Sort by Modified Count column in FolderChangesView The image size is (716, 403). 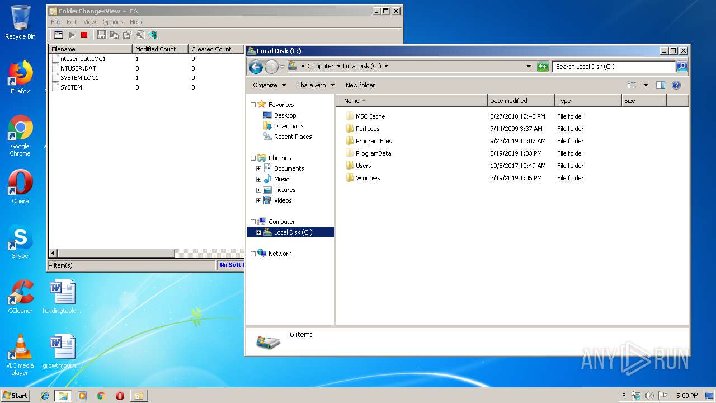pyautogui.click(x=160, y=49)
